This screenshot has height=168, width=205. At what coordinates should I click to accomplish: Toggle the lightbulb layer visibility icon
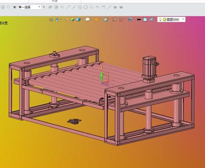160,19
